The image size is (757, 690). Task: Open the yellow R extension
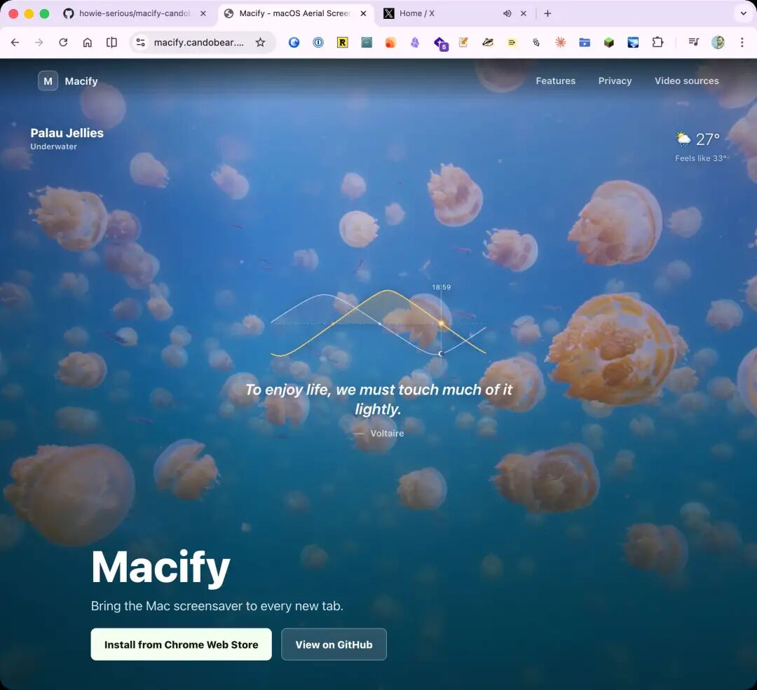(342, 43)
